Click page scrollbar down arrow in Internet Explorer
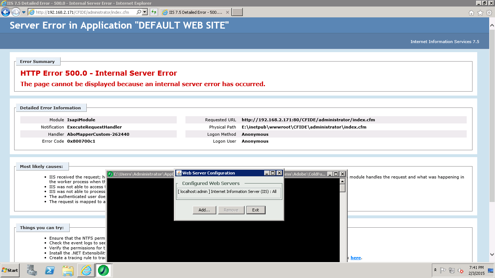Image resolution: width=495 pixels, height=278 pixels. click(492, 254)
